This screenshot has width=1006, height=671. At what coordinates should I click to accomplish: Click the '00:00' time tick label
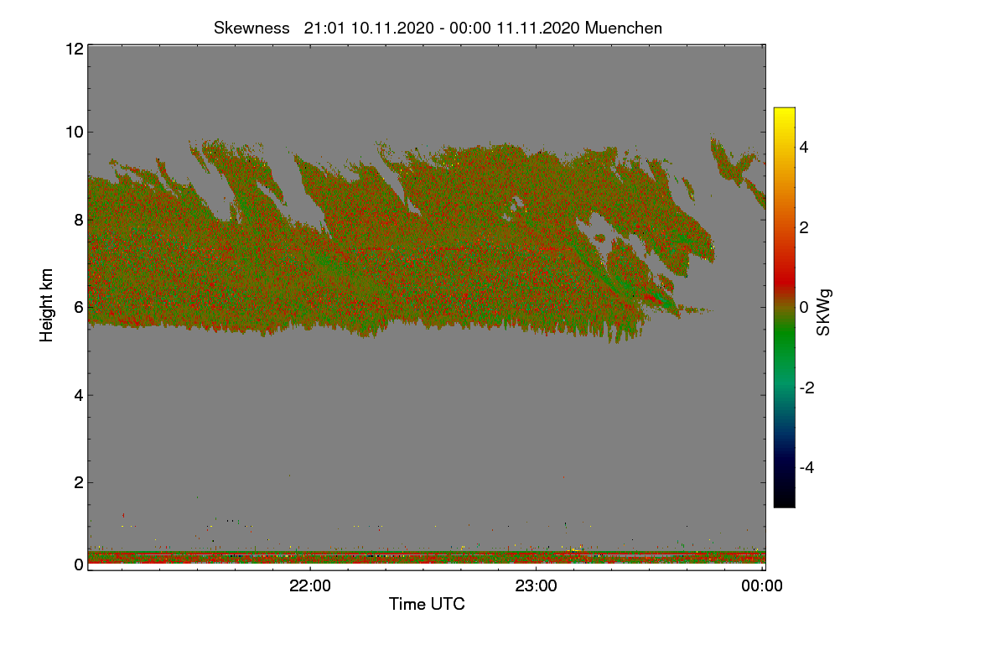tap(762, 586)
